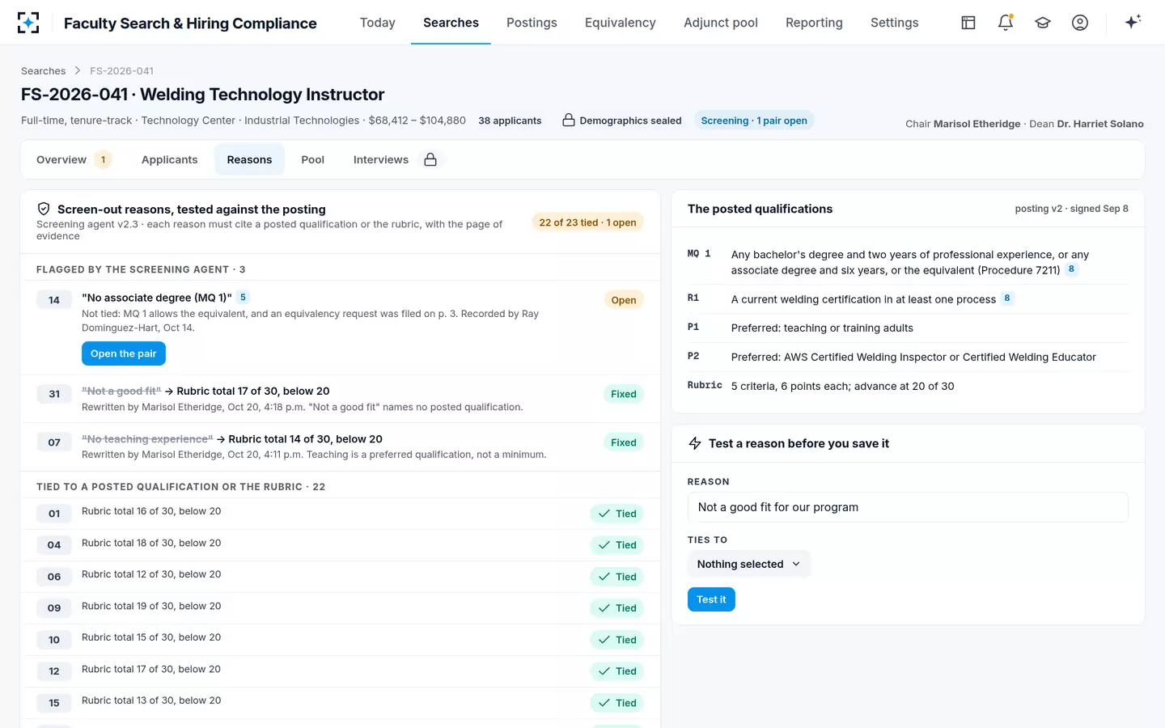The image size is (1165, 728).
Task: Open the Reporting menu
Action: 814,23
